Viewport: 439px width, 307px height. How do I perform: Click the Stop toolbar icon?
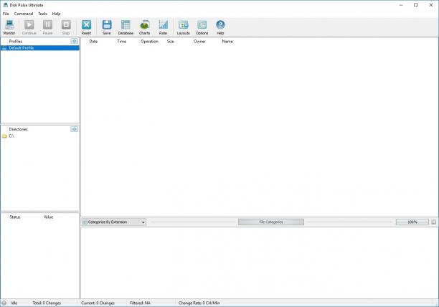click(66, 25)
